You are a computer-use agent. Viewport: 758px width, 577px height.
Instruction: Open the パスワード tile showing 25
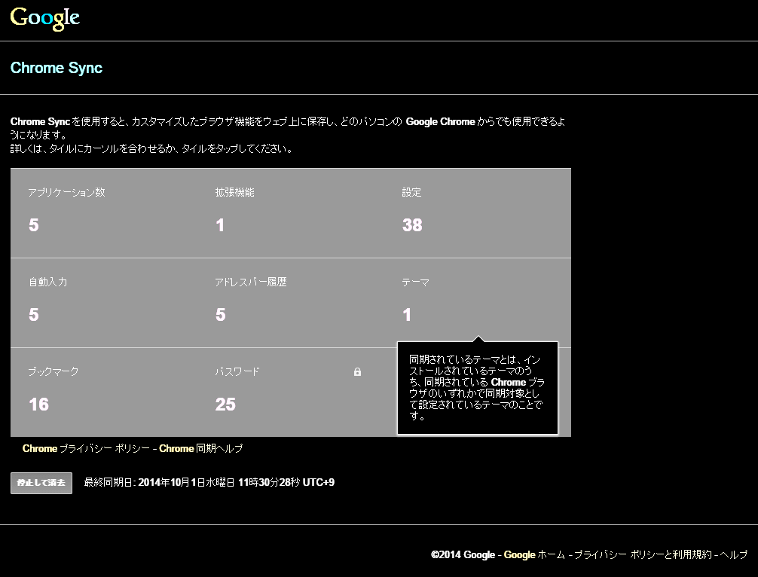pyautogui.click(x=291, y=392)
